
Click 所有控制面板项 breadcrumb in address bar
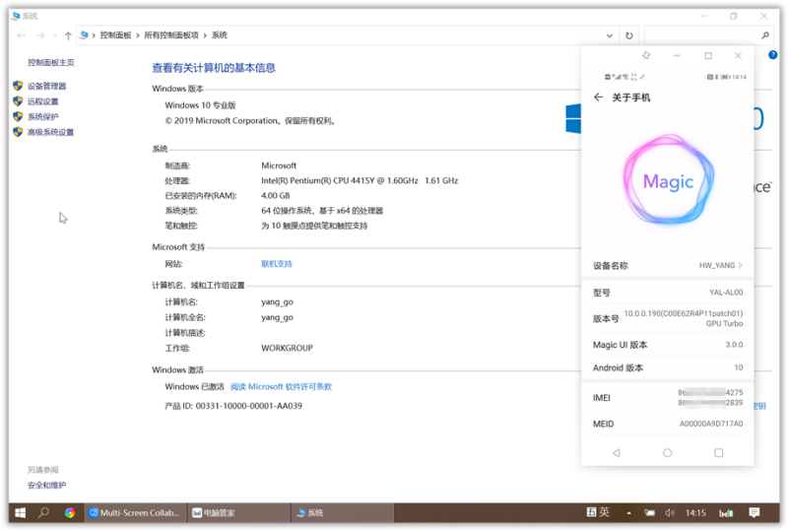[171, 35]
